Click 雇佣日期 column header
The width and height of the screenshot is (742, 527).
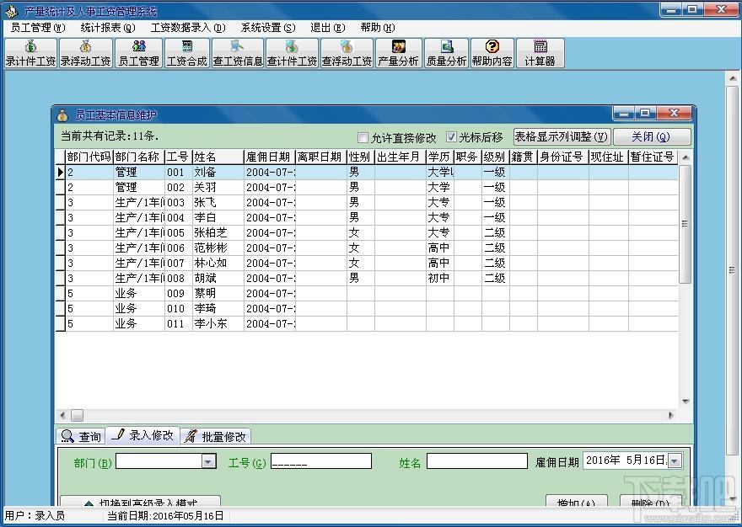[x=270, y=157]
